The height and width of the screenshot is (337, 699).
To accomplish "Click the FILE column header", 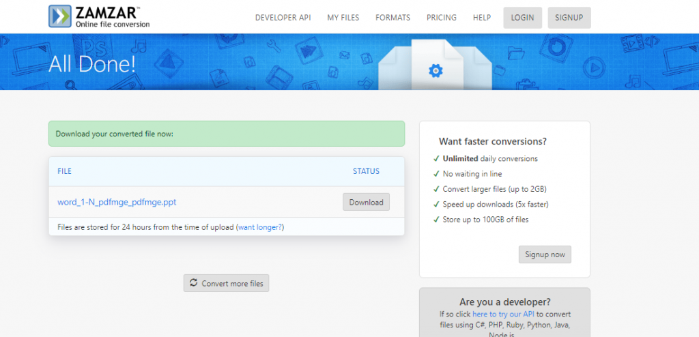I will point(65,171).
